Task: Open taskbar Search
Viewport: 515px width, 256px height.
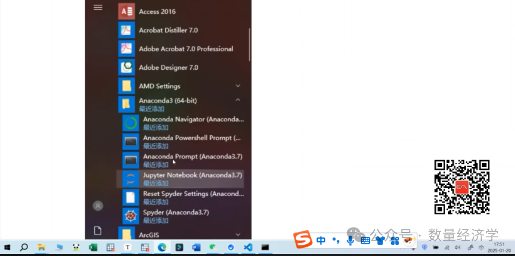Action: point(24,247)
